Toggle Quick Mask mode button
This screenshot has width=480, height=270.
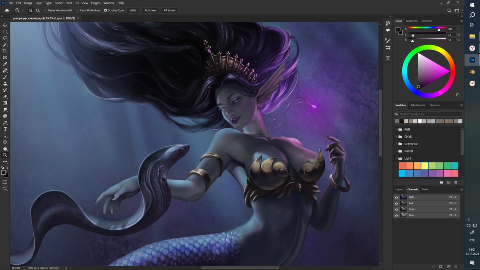click(5, 182)
